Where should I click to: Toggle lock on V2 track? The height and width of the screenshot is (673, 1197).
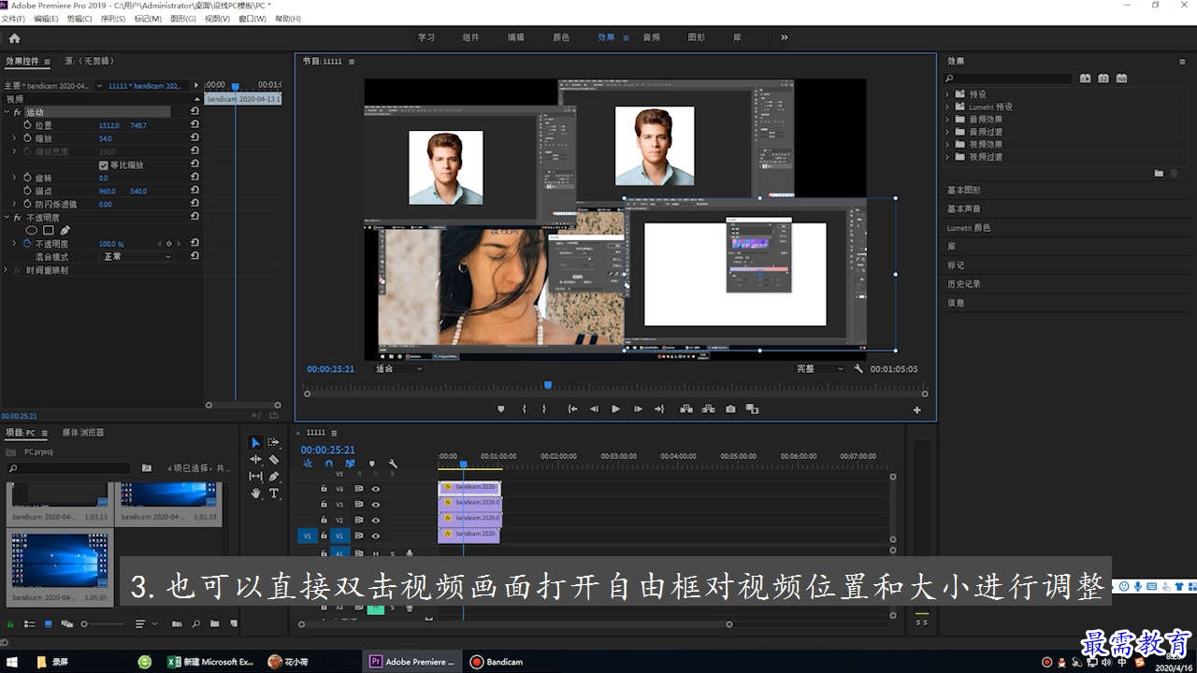[324, 520]
